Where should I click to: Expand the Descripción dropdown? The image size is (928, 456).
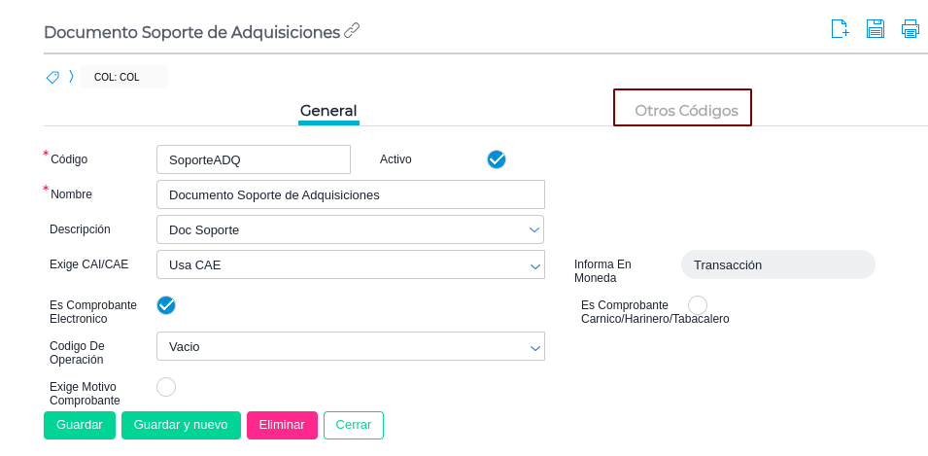click(350, 229)
